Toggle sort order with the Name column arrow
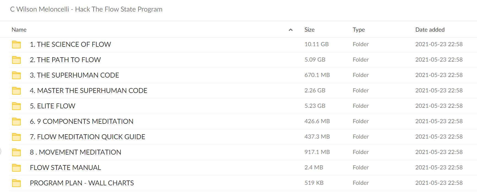The height and width of the screenshot is (195, 477). (291, 30)
